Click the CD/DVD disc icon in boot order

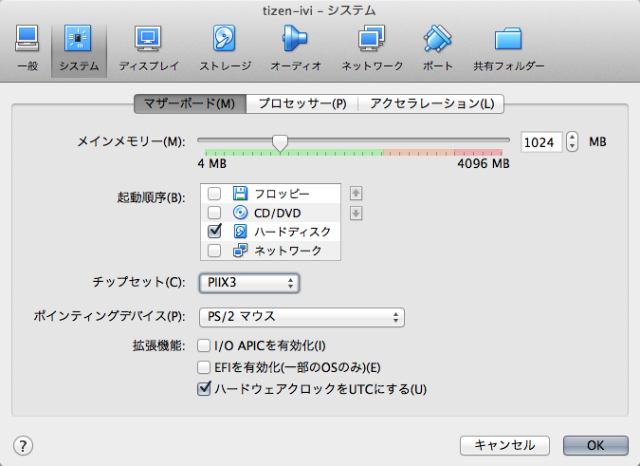240,213
